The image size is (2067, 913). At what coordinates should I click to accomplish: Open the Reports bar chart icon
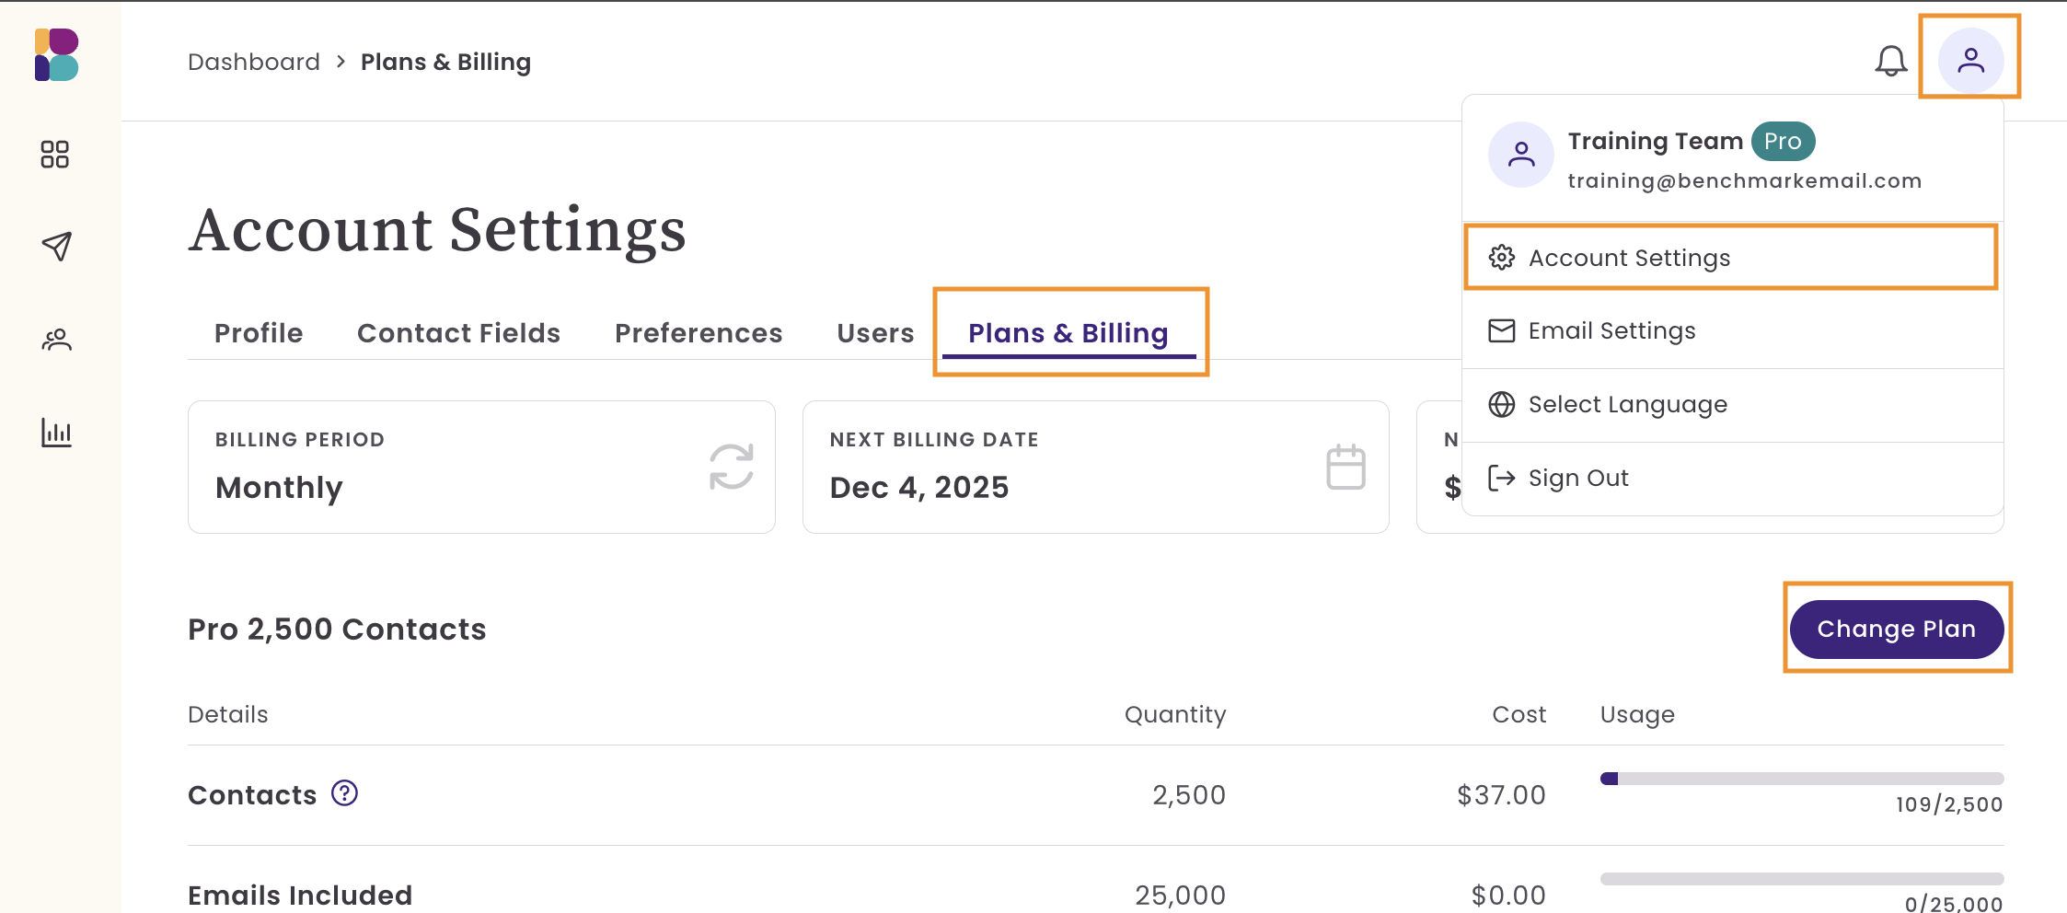pyautogui.click(x=56, y=433)
